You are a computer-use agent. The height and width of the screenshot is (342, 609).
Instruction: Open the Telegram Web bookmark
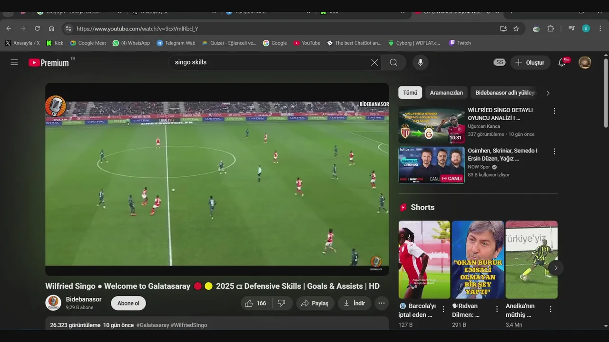176,43
